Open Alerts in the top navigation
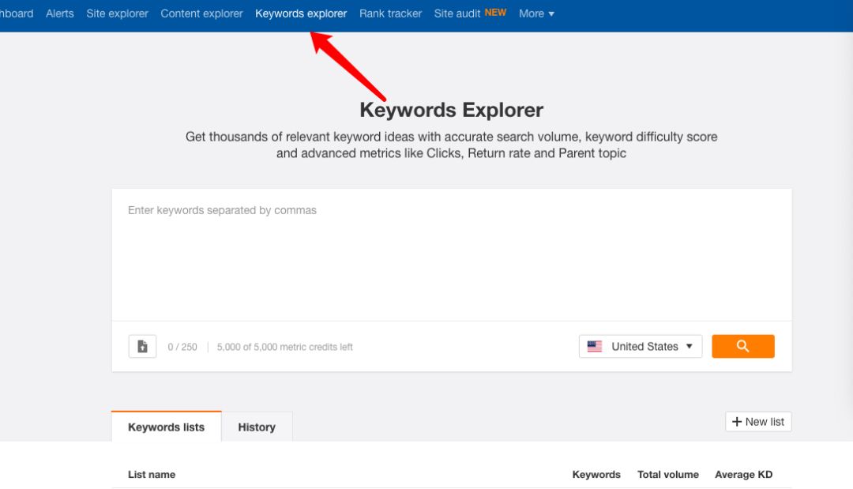Image resolution: width=853 pixels, height=489 pixels. [60, 13]
